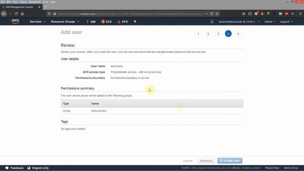Open the Administrator group link
The width and height of the screenshot is (304, 171).
(99, 111)
